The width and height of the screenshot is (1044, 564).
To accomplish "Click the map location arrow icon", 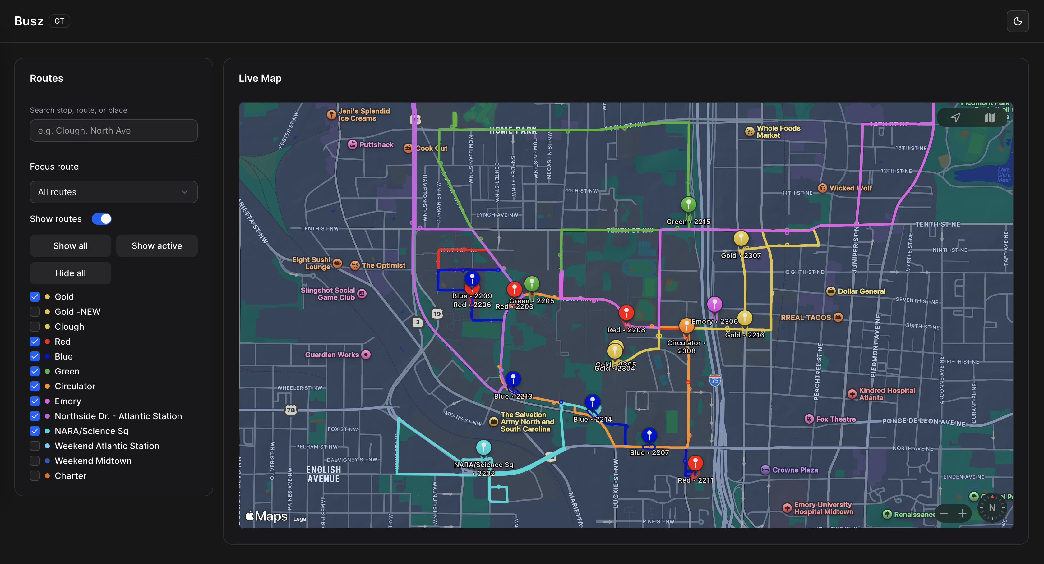I will point(955,117).
